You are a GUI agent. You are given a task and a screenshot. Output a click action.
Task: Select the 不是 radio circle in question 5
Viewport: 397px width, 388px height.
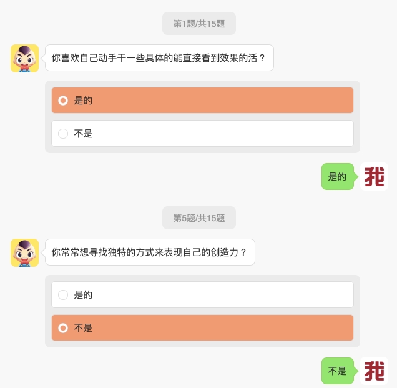point(63,327)
